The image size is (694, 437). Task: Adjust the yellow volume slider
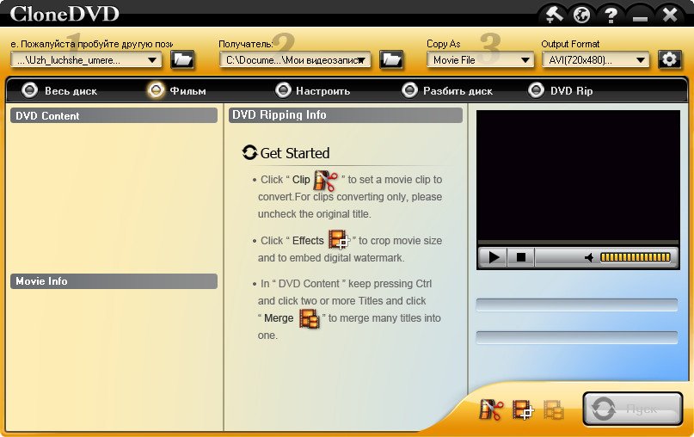click(x=636, y=257)
